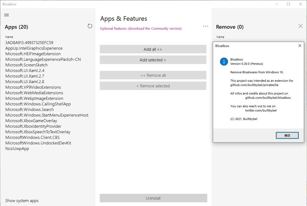Screen dimensions: 307x206
Task: Close the Remove panel with X
Action: [x=301, y=26]
